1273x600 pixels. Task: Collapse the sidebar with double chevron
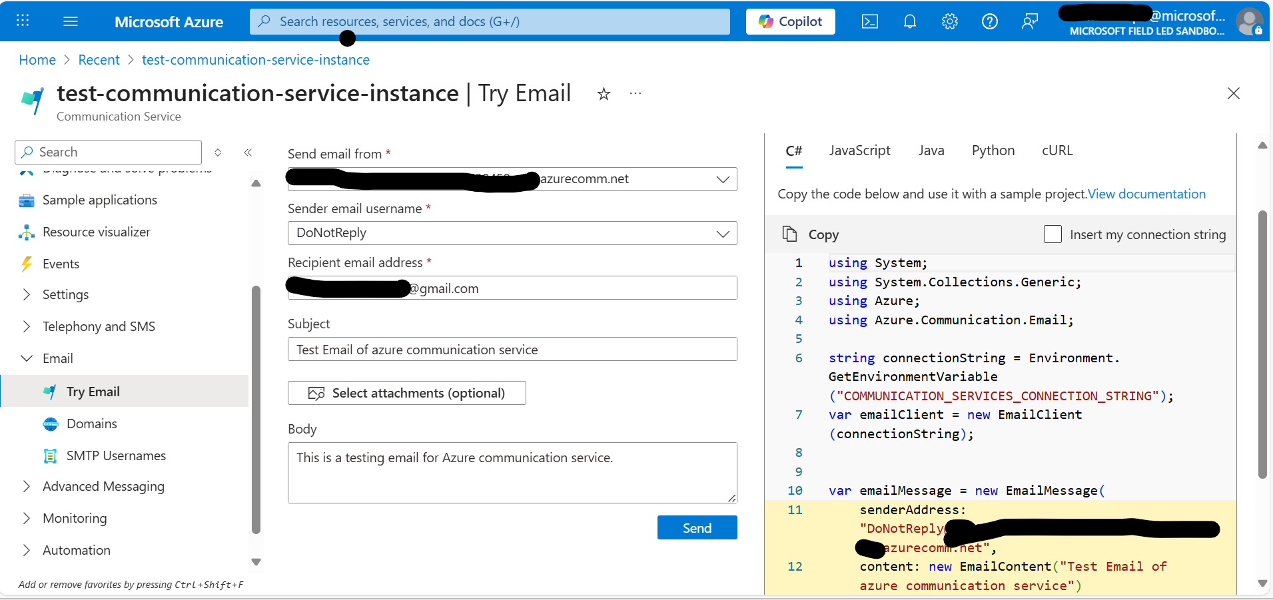(x=248, y=152)
